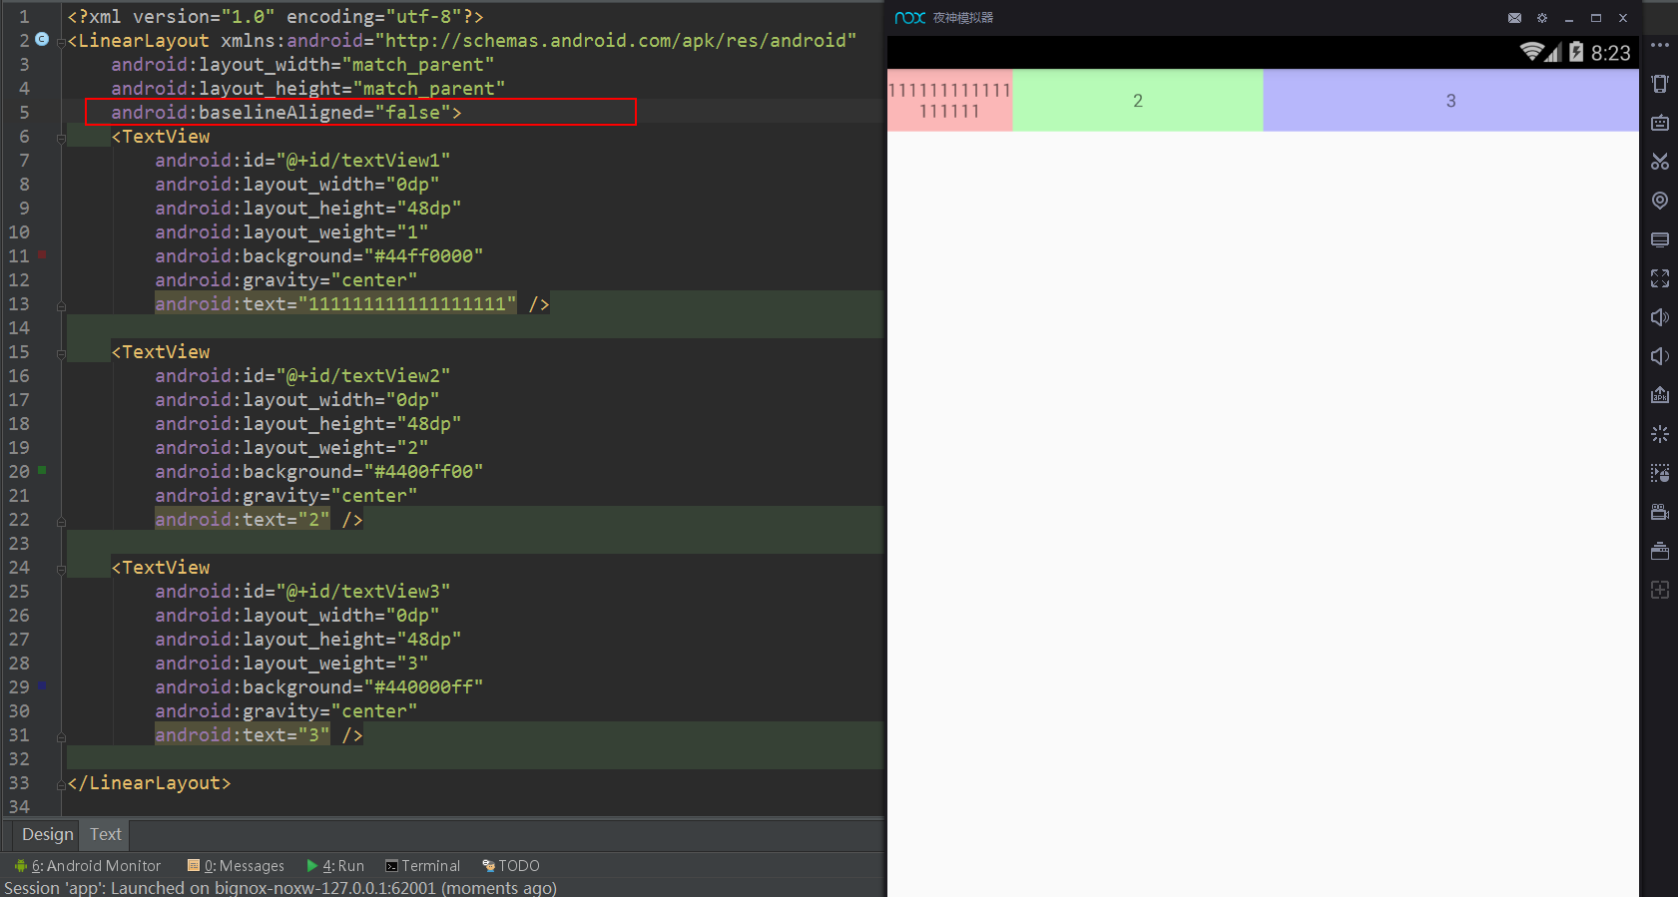Viewport: 1678px width, 897px height.
Task: Open Nox message envelope icon in title bar
Action: click(x=1514, y=18)
